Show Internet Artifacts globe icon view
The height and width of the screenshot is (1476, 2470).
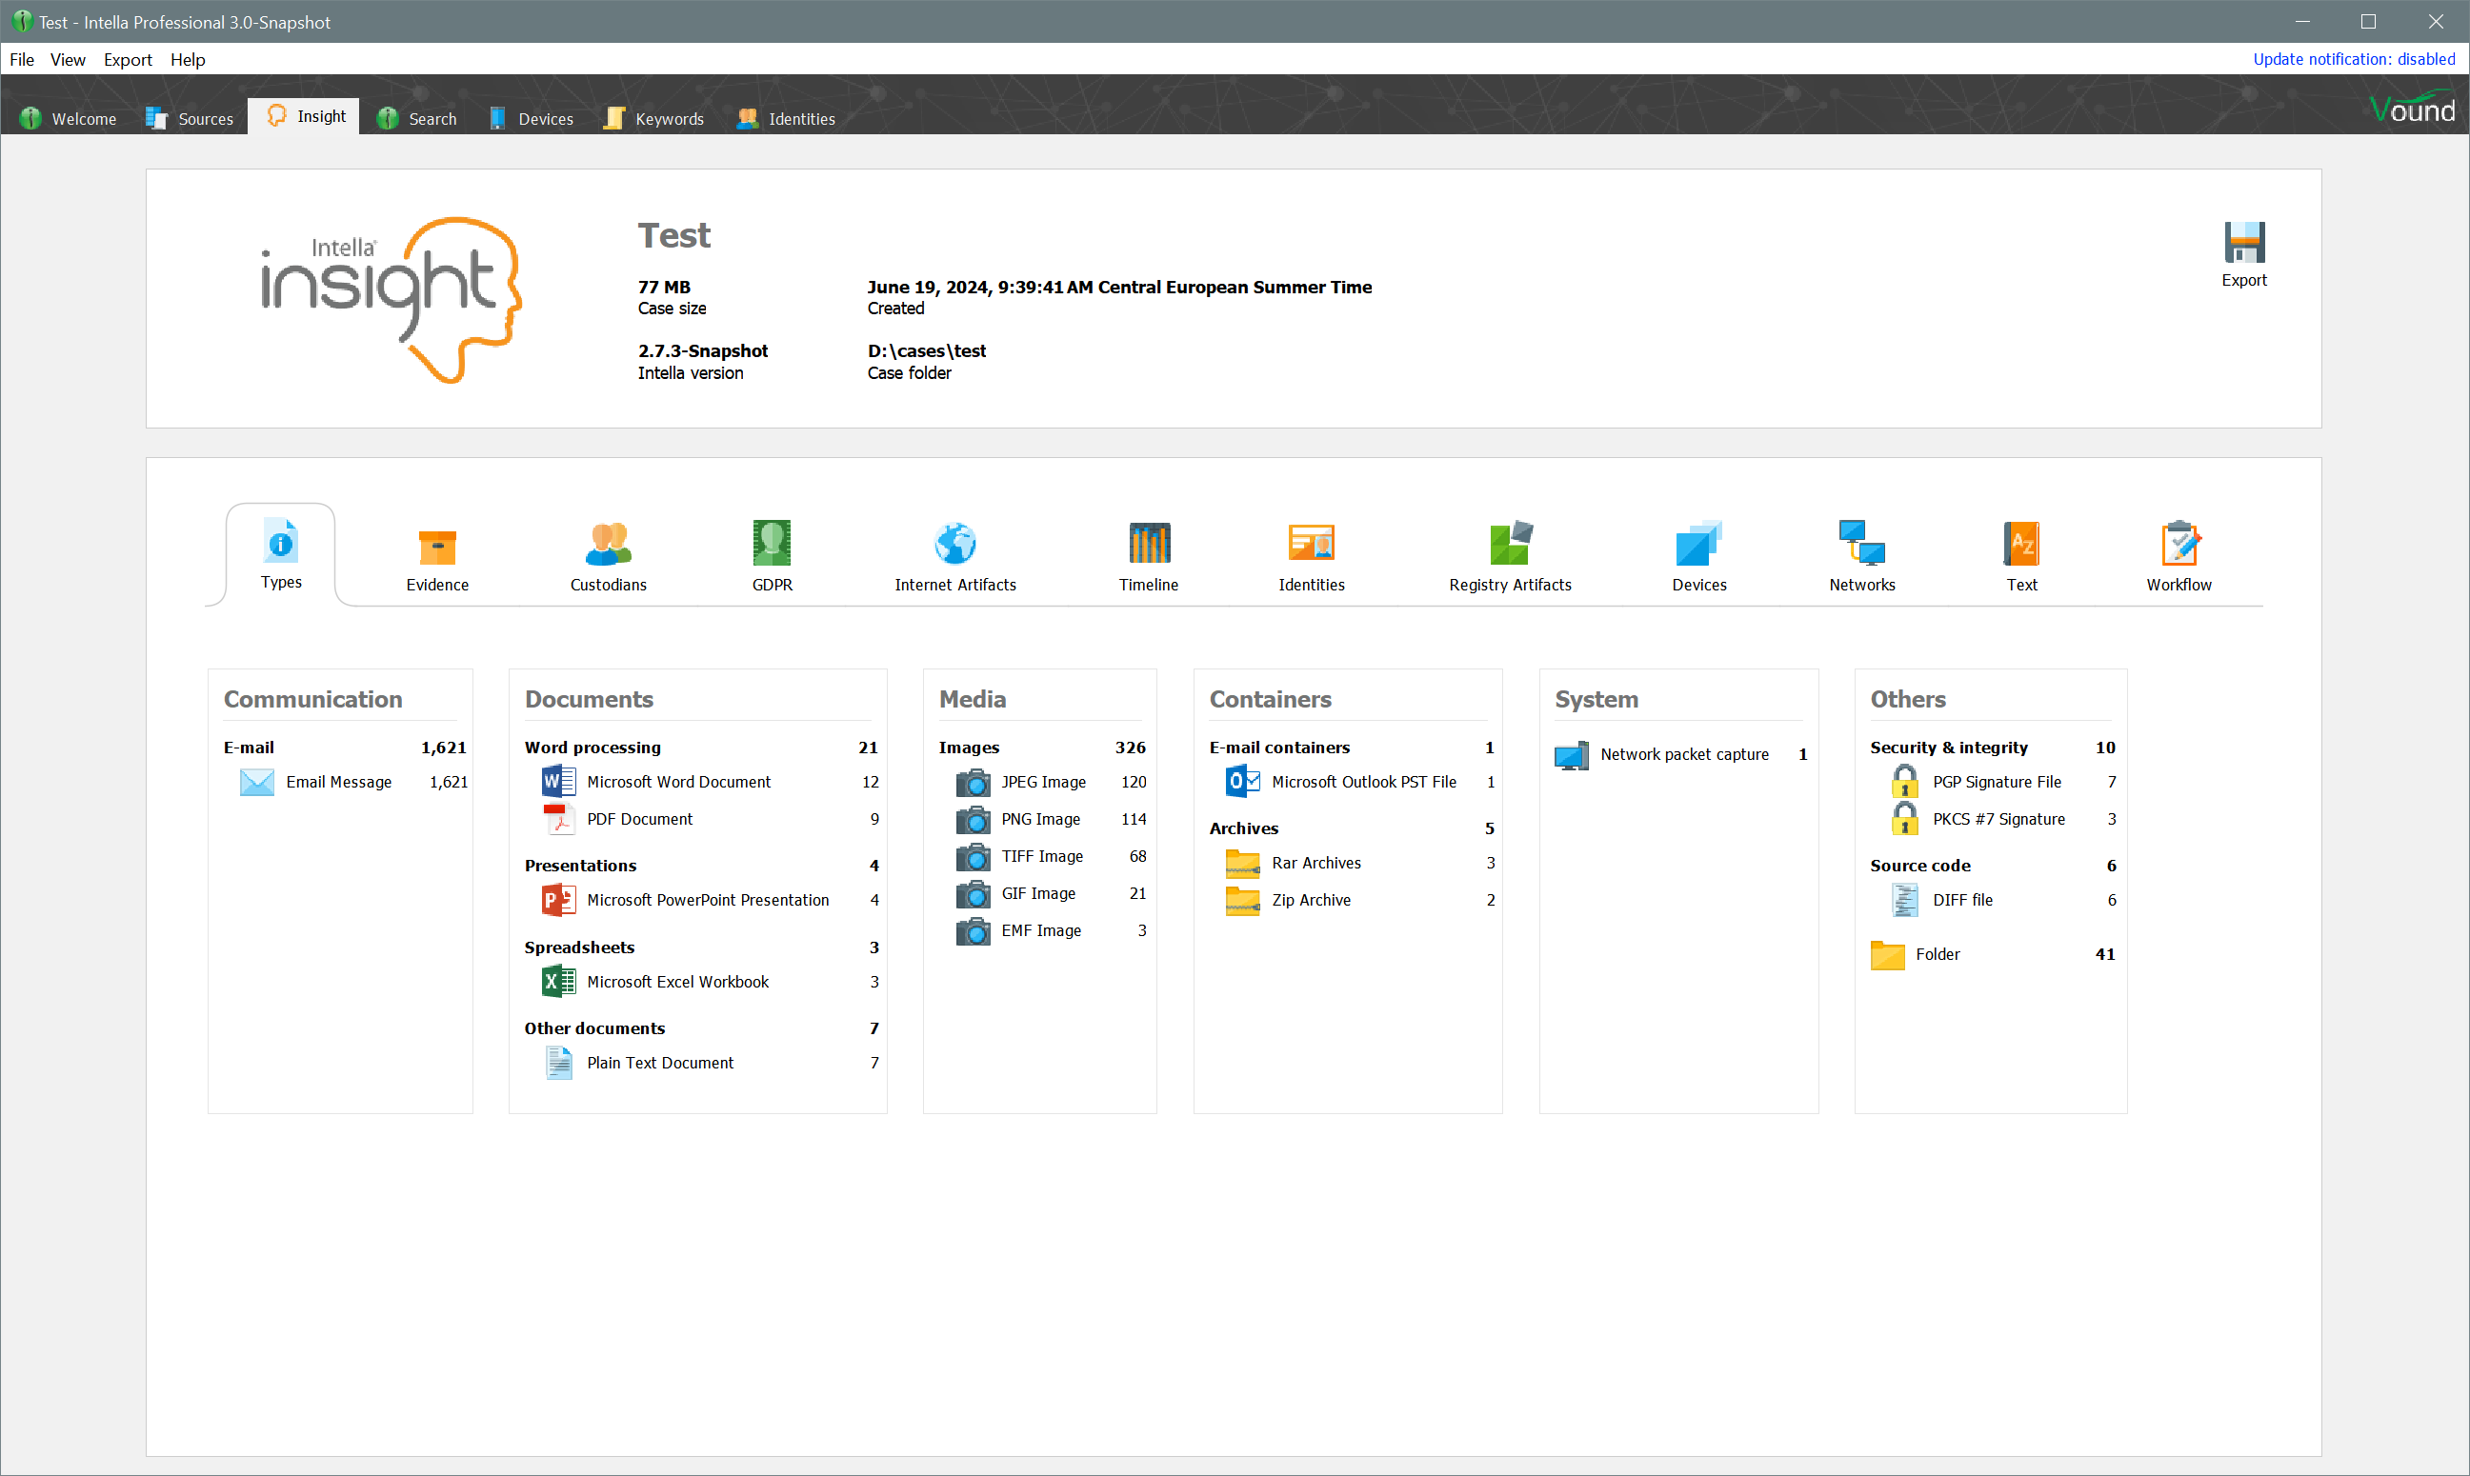pyautogui.click(x=955, y=544)
